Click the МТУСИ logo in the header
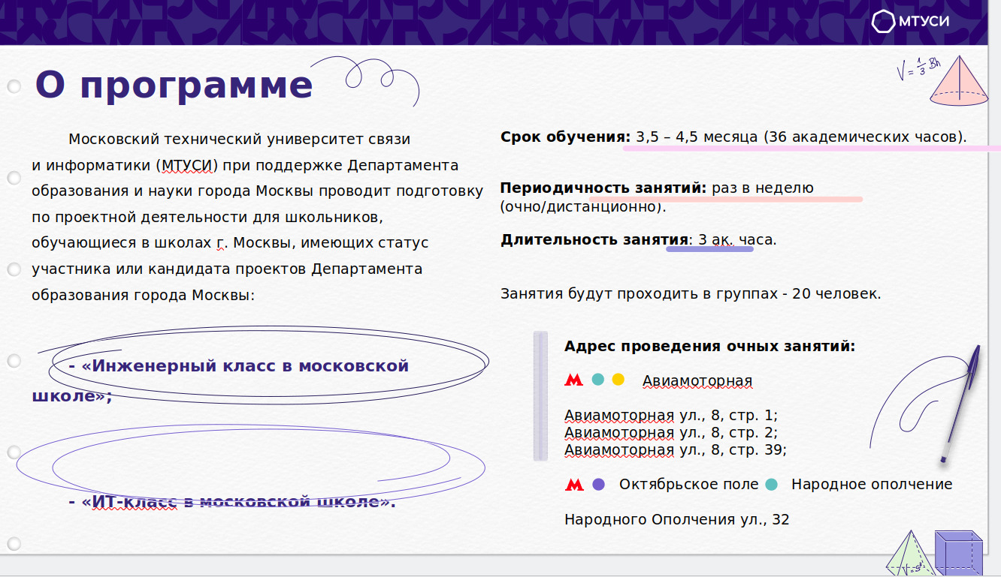 [x=910, y=22]
